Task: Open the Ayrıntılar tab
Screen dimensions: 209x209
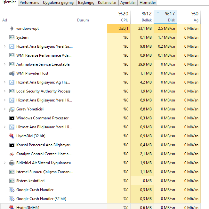Action: point(128,3)
